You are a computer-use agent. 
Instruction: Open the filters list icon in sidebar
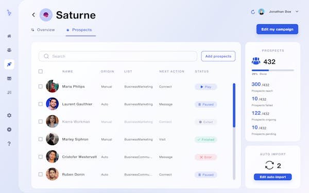(9, 92)
